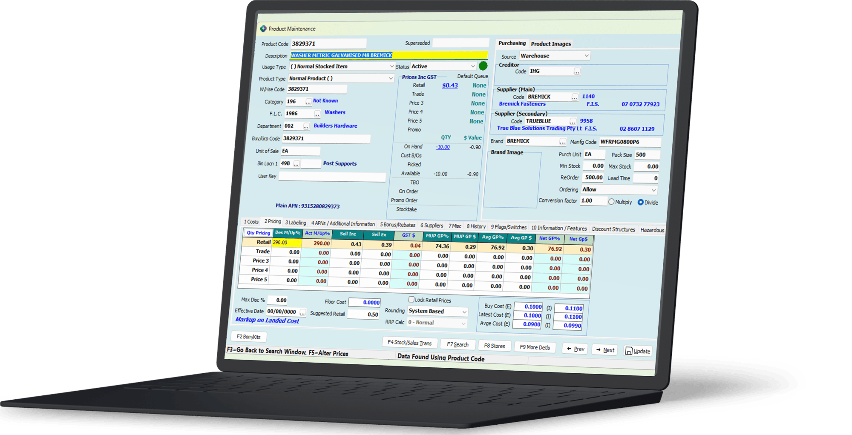Click the highlighted Description field
The height and width of the screenshot is (435, 852).
(x=389, y=55)
